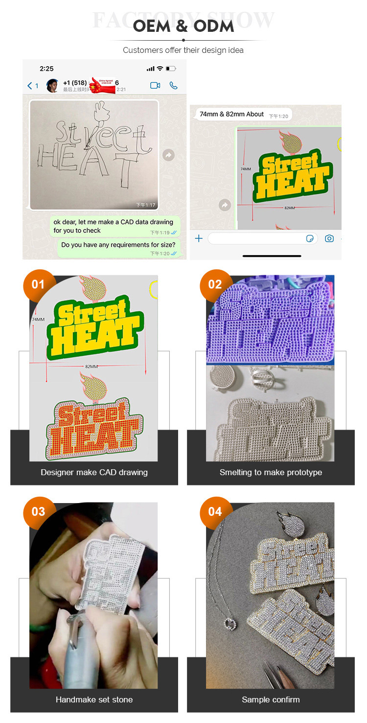Start a voice call via phone icon
Screen dimensions: 367x723
(173, 85)
